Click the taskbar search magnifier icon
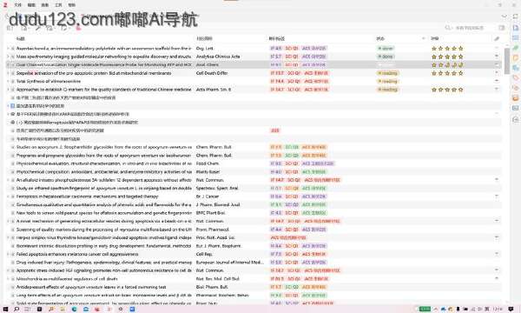521x313 pixels. (x=16, y=309)
